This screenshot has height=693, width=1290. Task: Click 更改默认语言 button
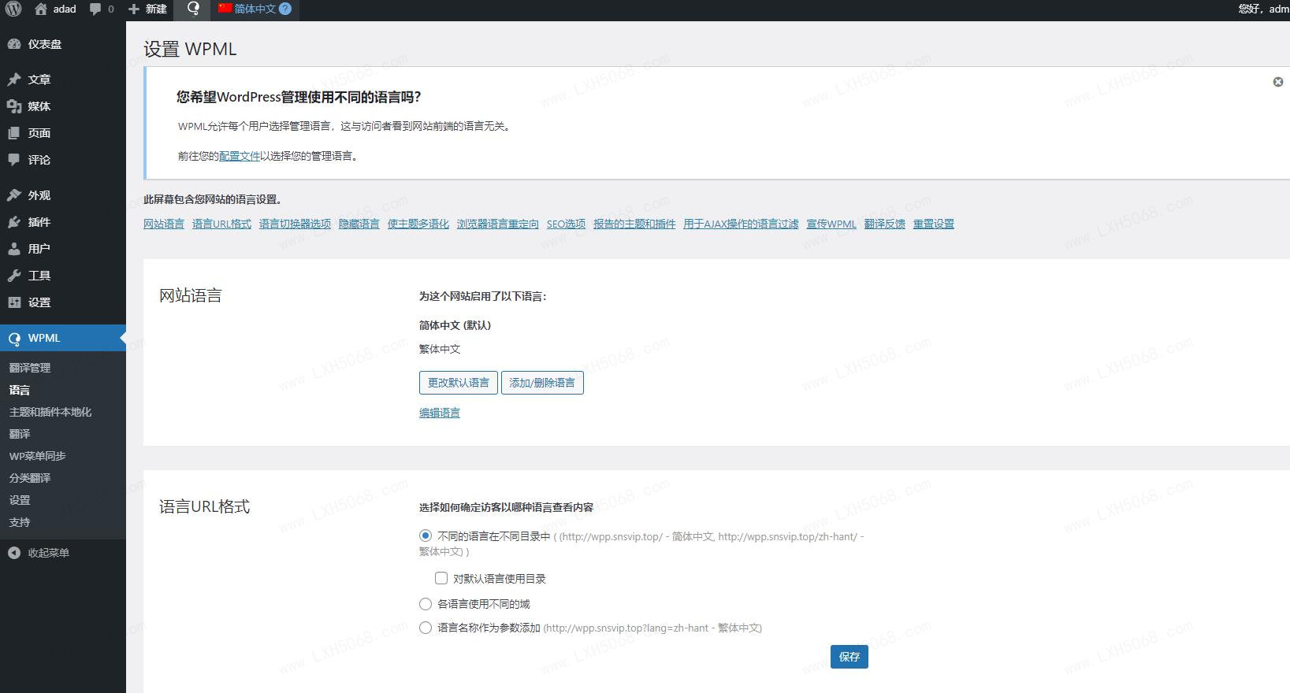pos(459,383)
